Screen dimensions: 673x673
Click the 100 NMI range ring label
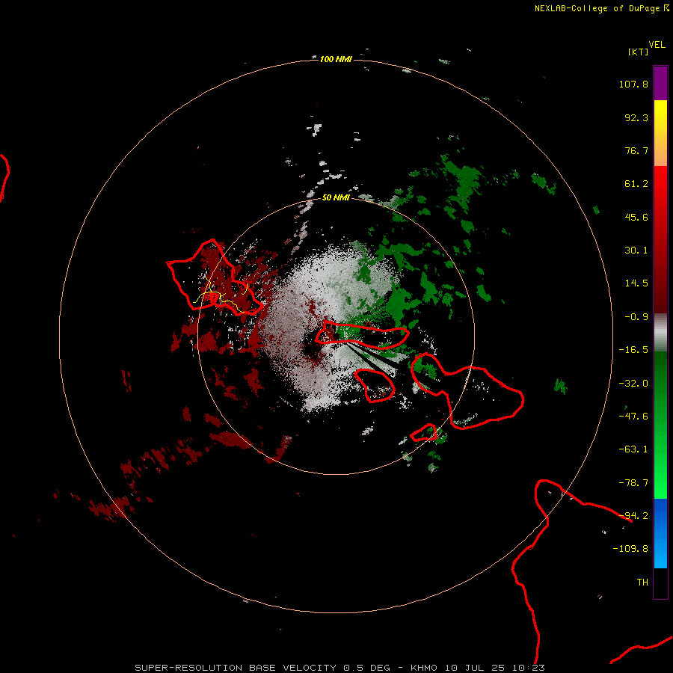(336, 59)
